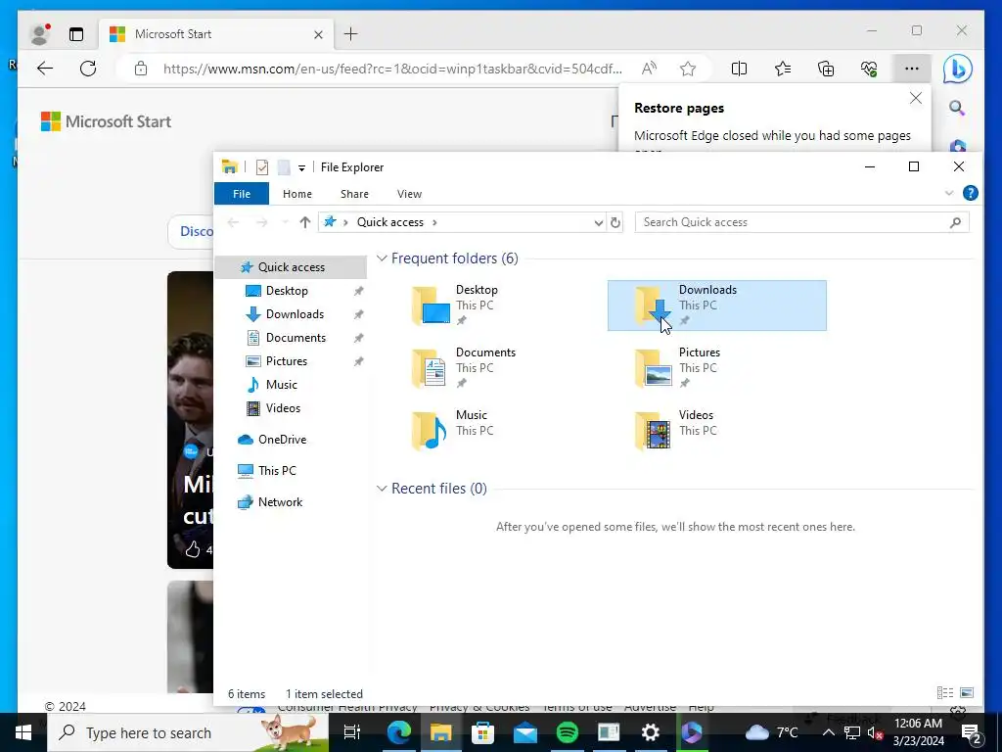Open the Customize Quick Access Toolbar dropdown
The height and width of the screenshot is (752, 1002).
(301, 168)
